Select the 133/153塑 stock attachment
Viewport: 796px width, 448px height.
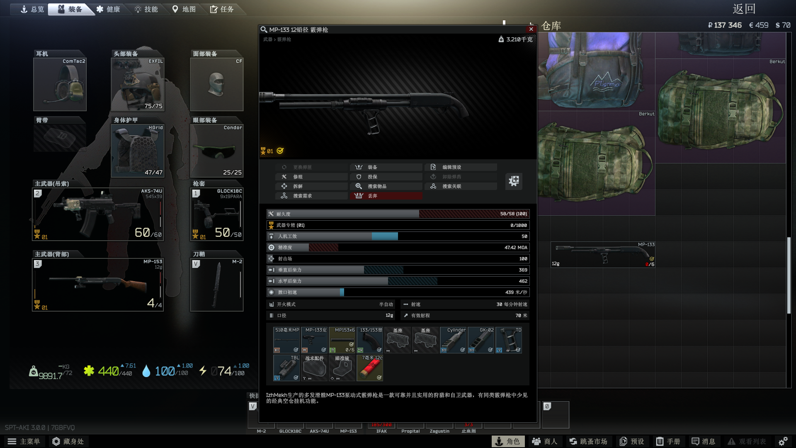(370, 340)
